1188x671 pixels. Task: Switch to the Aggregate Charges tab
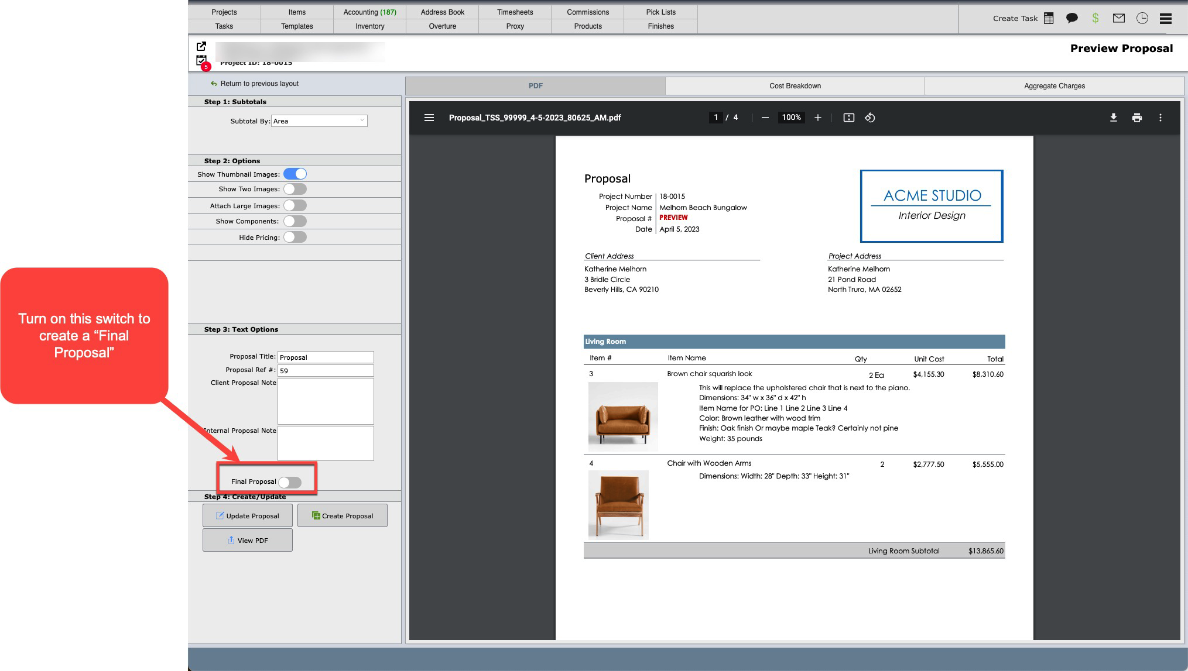(1054, 85)
